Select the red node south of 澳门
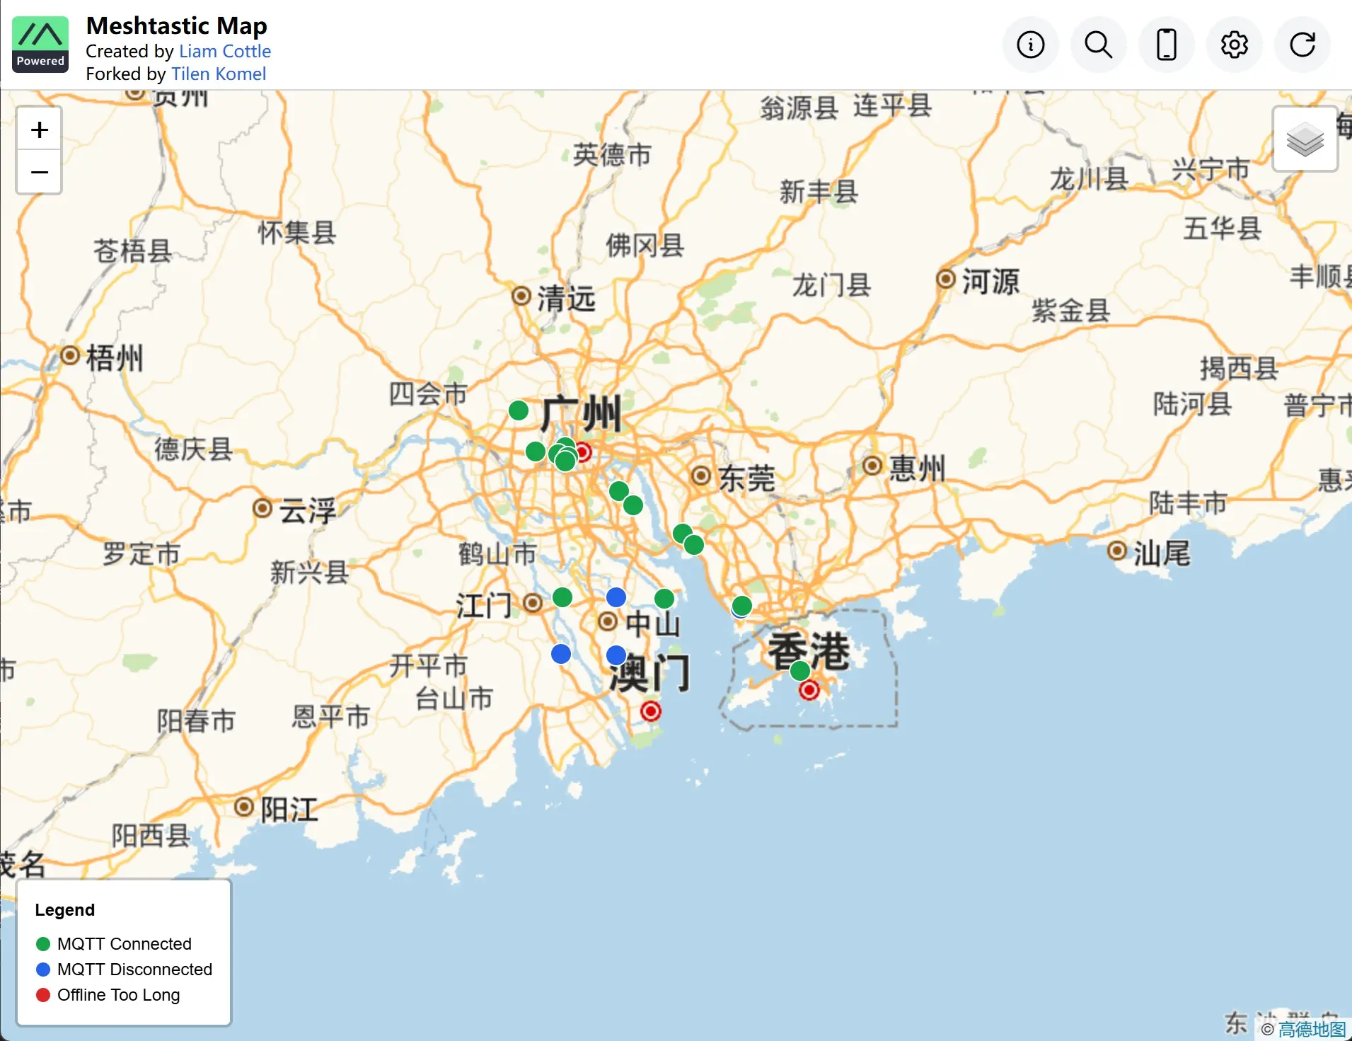Image resolution: width=1352 pixels, height=1041 pixels. click(x=650, y=711)
